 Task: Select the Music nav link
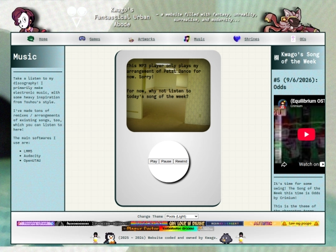click(199, 39)
